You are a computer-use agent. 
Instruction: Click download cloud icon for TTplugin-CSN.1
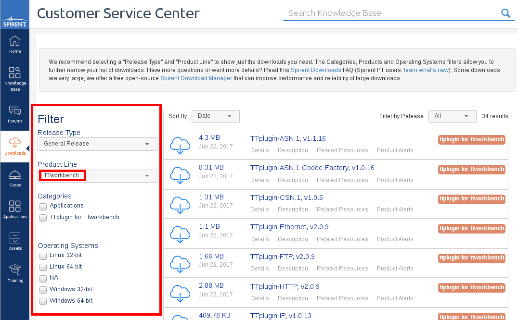click(x=180, y=205)
